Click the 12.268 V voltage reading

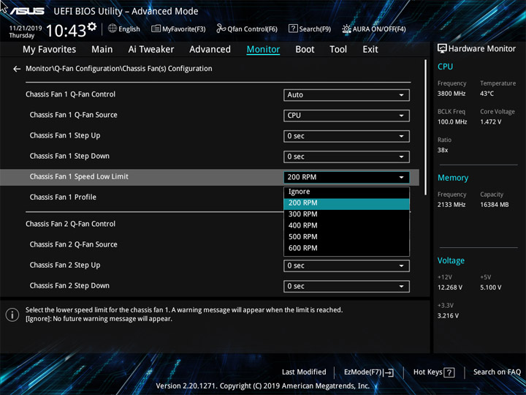[450, 287]
